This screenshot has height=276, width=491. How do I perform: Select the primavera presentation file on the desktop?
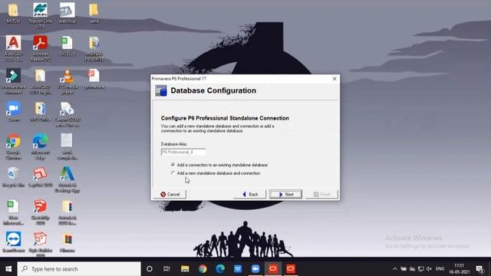pyautogui.click(x=94, y=79)
